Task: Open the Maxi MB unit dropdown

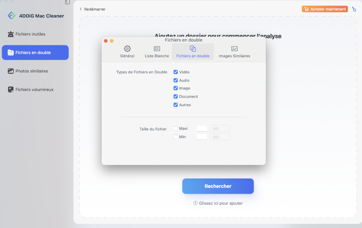Action: tap(220, 128)
